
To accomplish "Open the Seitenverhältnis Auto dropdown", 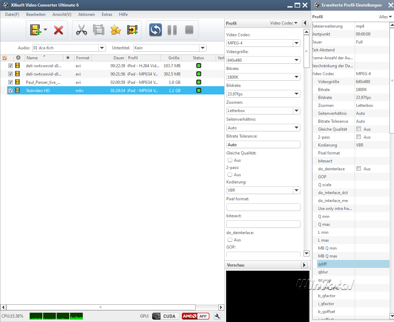I will coord(296,128).
